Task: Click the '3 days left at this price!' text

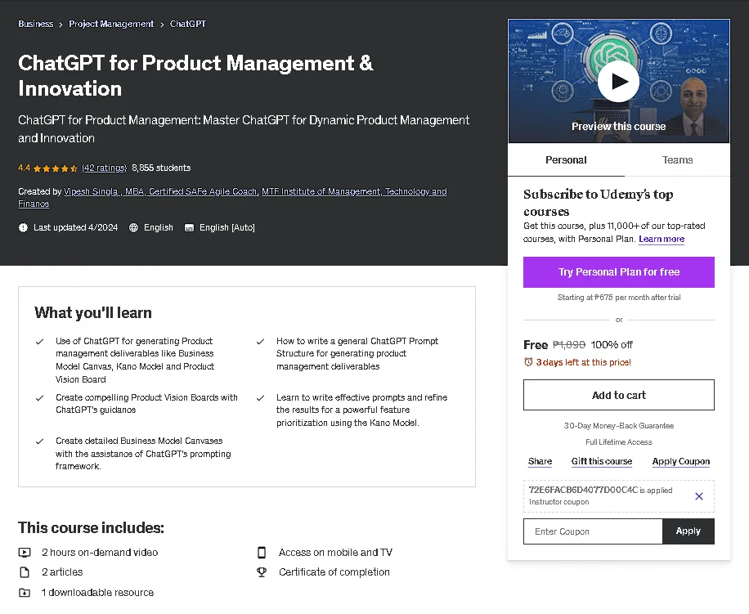Action: click(x=584, y=362)
